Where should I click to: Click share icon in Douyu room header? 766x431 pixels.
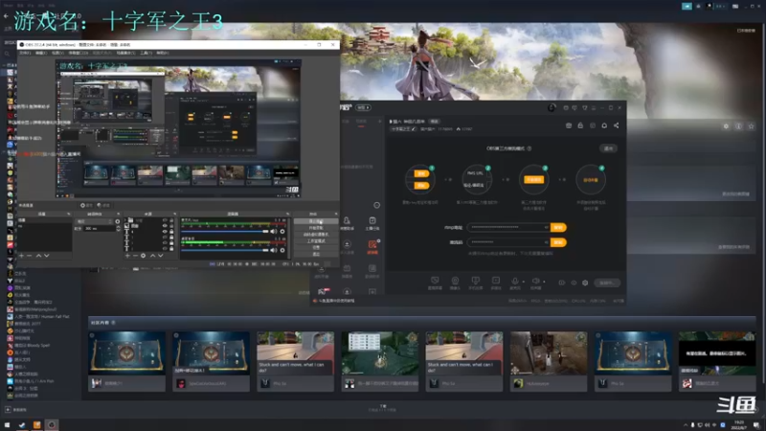616,125
